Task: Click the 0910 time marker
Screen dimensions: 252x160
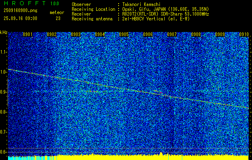Action: (x=244, y=34)
